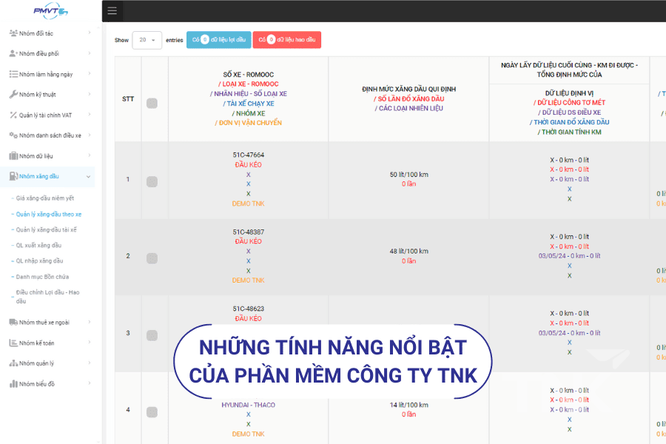The width and height of the screenshot is (666, 444).
Task: Expand Nhóm kỹ thuật chevron
Action: (x=90, y=94)
